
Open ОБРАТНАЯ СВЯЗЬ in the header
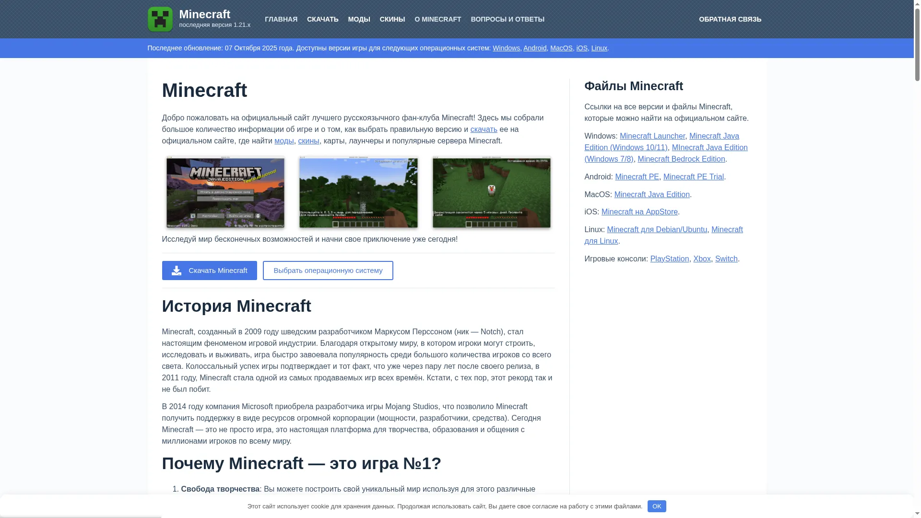730,19
